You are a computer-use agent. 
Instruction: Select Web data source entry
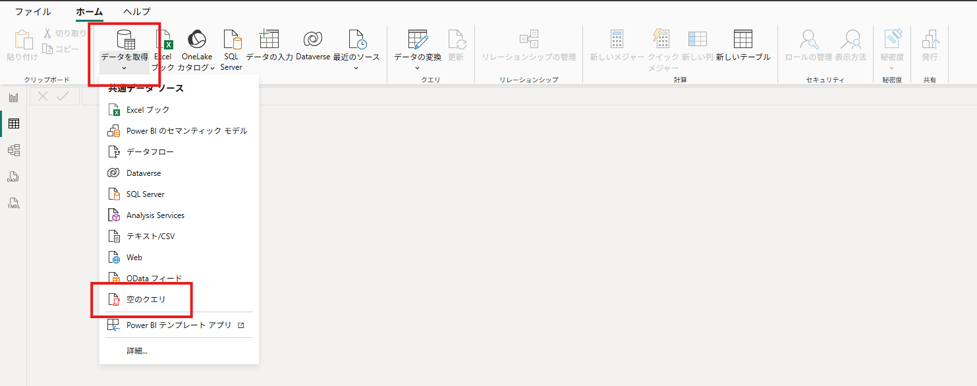(179, 258)
